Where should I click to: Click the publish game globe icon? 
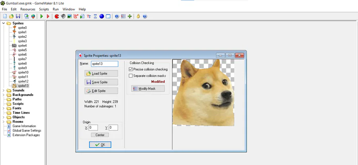33,16
